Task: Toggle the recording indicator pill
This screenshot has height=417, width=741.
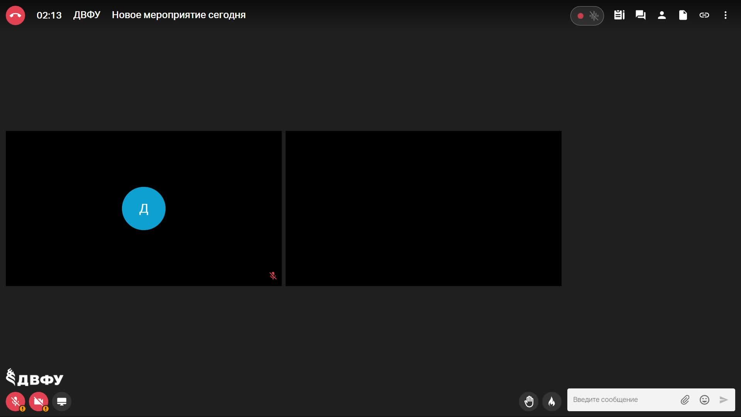Action: (x=587, y=16)
